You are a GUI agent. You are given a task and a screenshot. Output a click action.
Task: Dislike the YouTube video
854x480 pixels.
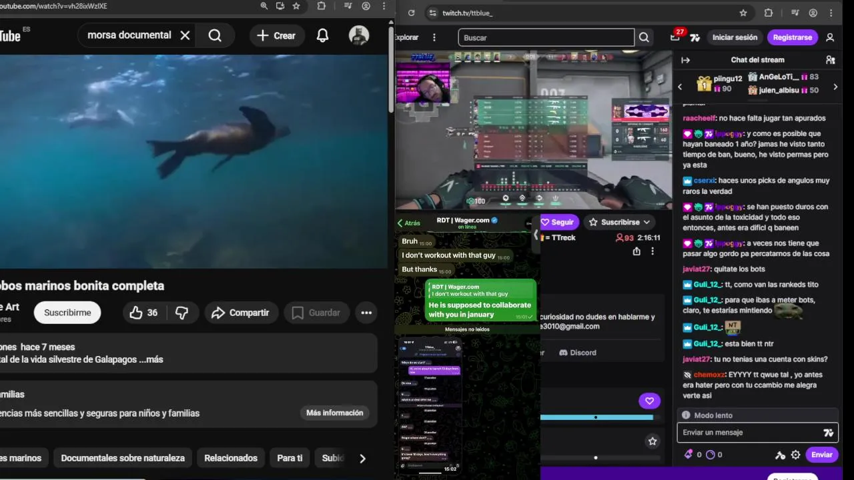pyautogui.click(x=181, y=313)
